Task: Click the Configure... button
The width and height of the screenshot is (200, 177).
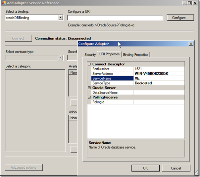Action: [x=180, y=18]
